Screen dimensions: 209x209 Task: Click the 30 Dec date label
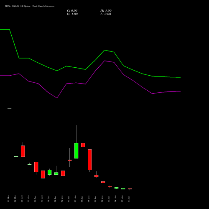[42, 199]
